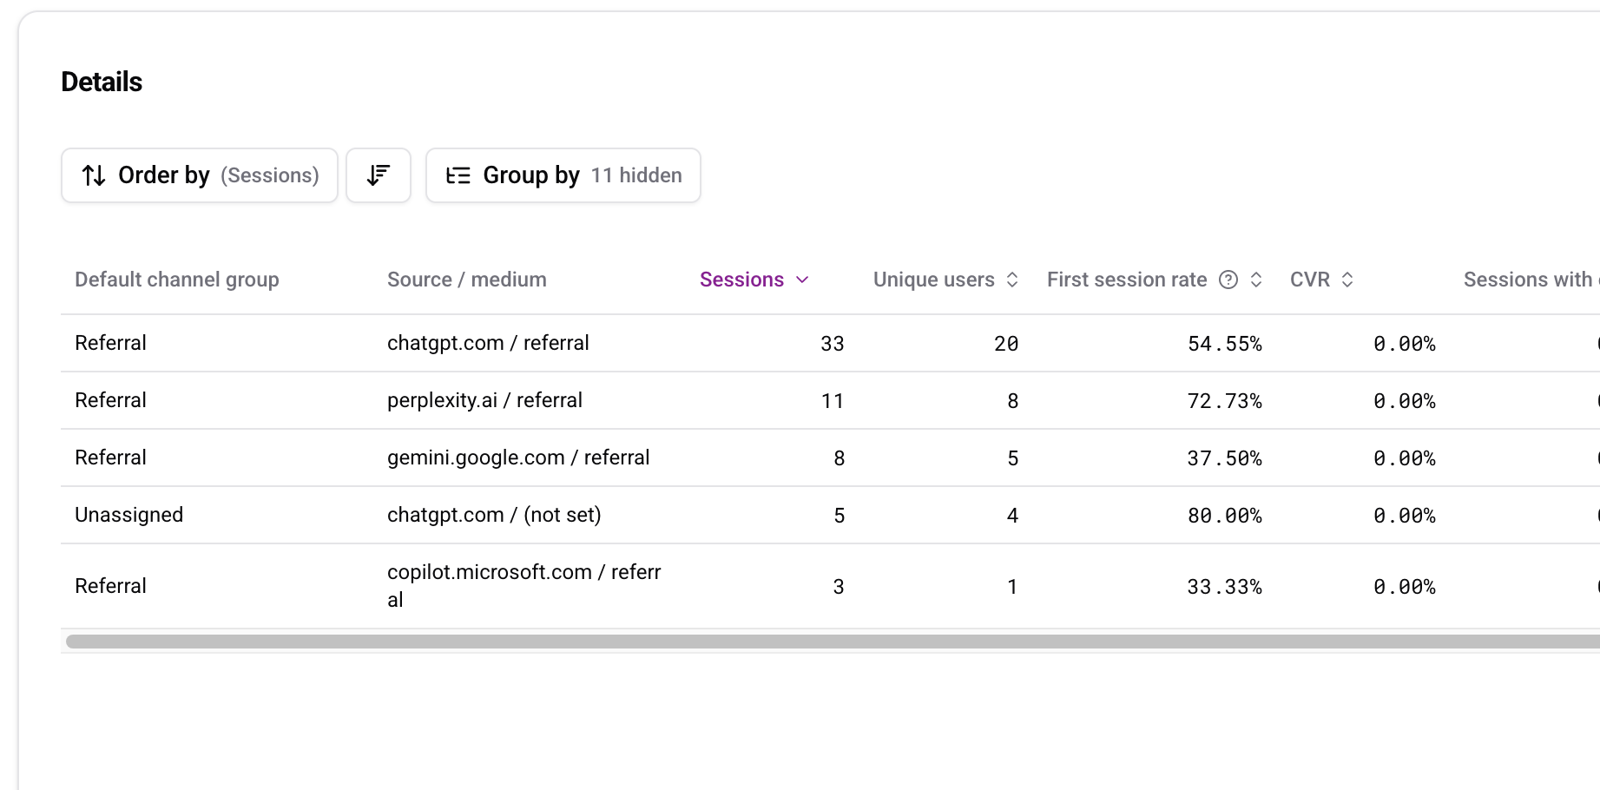The image size is (1600, 790).
Task: Click the Order by arrows icon
Action: point(94,175)
